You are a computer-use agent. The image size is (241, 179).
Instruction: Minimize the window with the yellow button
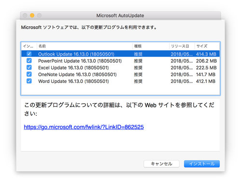click(x=32, y=15)
